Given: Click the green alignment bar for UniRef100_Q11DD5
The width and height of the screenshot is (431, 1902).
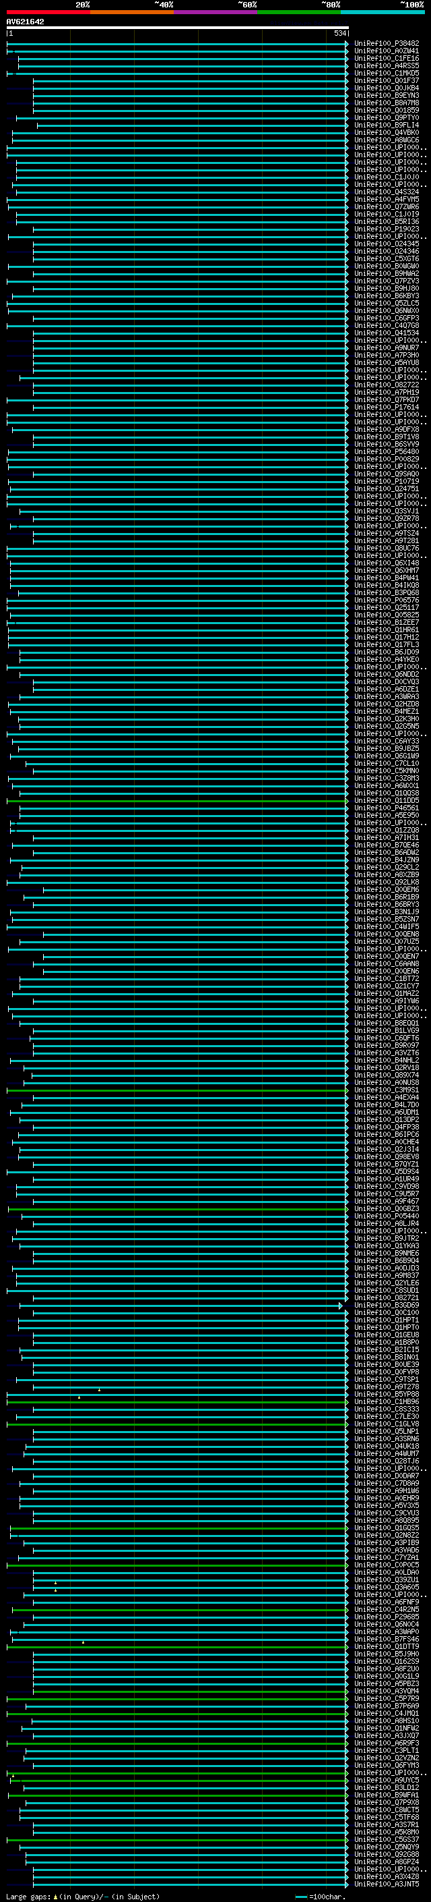Looking at the screenshot, I should point(177,801).
